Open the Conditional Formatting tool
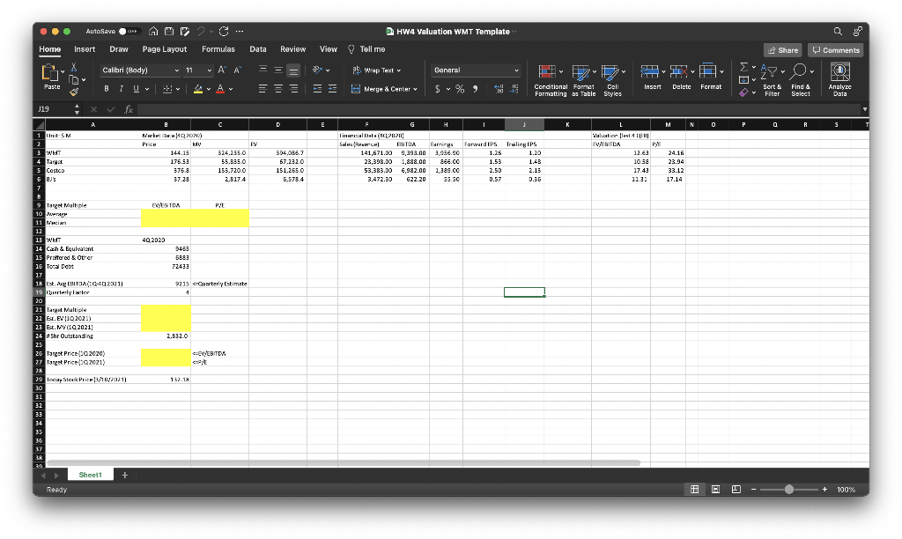Image resolution: width=902 pixels, height=539 pixels. (551, 79)
